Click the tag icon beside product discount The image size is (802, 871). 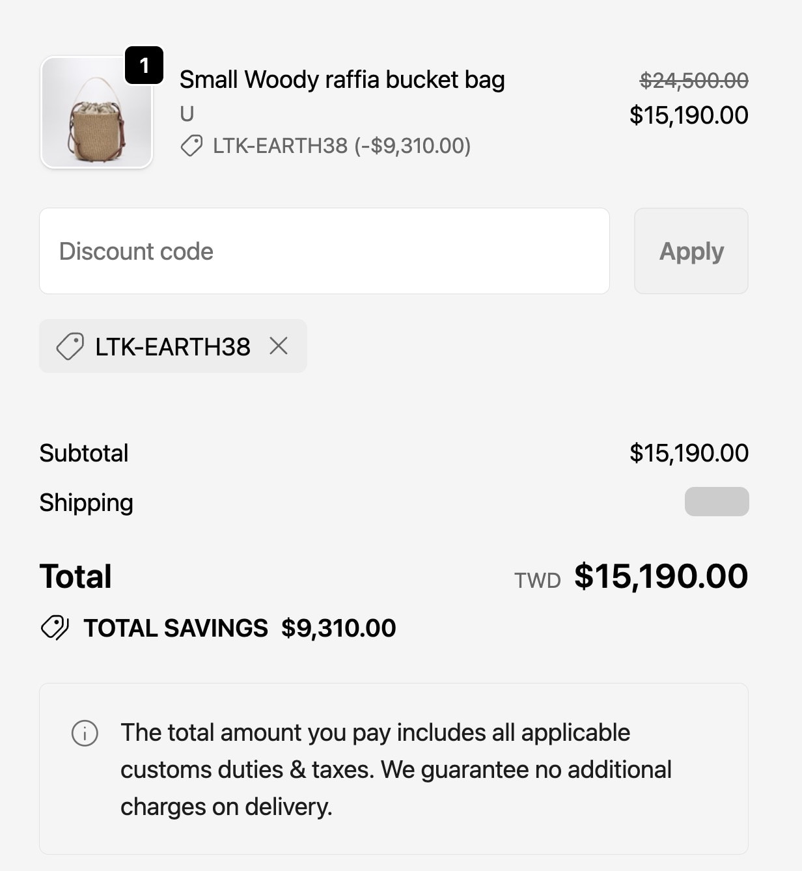[x=191, y=146]
